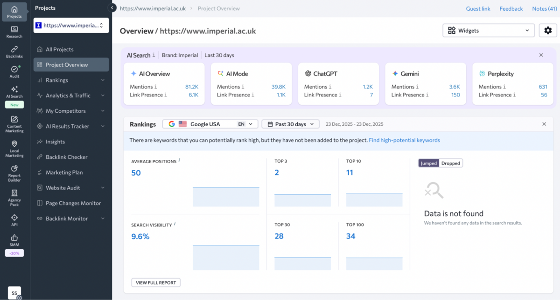Click Perplexity mentions value 631
This screenshot has height=300, width=560.
543,87
